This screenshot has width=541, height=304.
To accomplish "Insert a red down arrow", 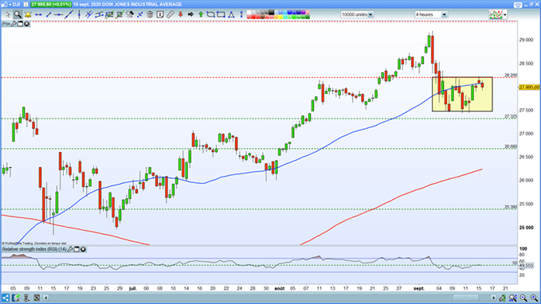I will pos(180,14).
